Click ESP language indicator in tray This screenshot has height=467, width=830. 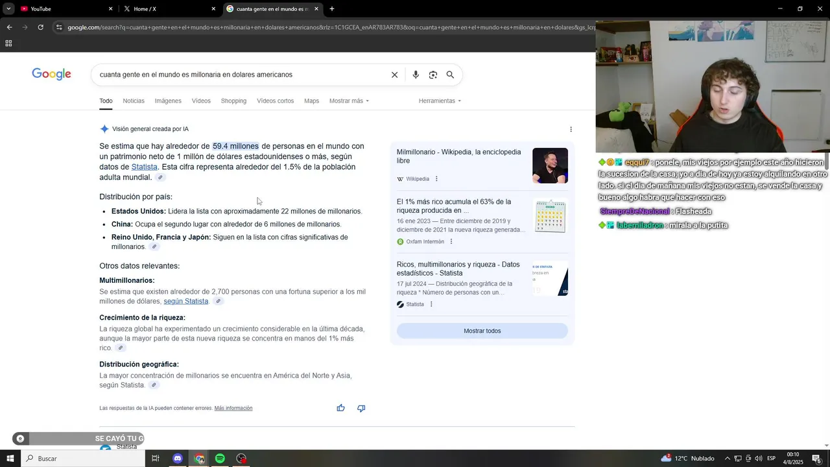[772, 459]
